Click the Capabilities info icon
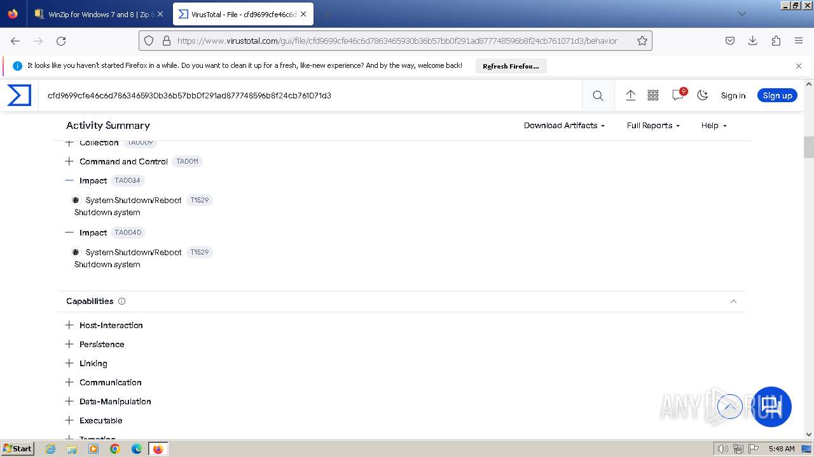814x457 pixels. [122, 301]
